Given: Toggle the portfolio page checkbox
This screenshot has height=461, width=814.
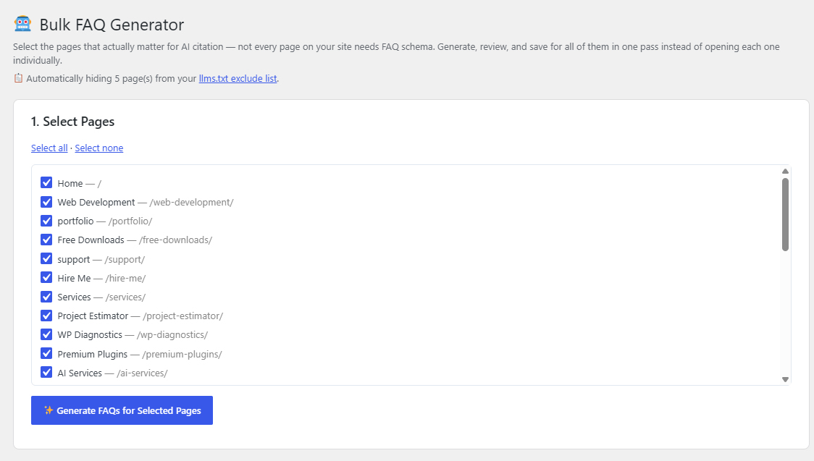Looking at the screenshot, I should coord(46,221).
